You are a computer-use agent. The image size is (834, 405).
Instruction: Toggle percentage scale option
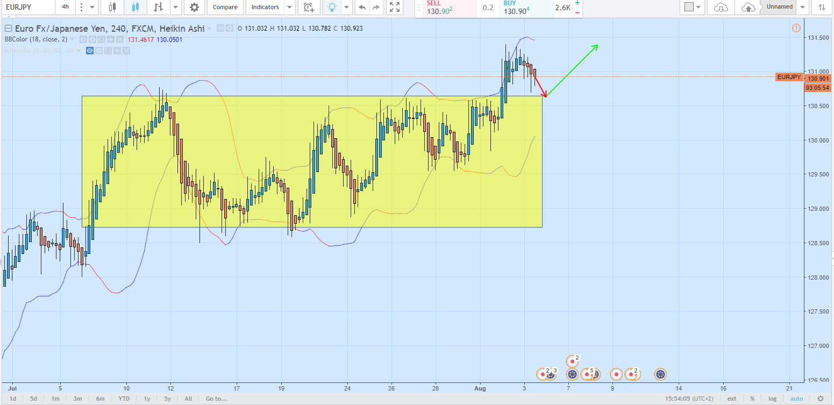752,399
